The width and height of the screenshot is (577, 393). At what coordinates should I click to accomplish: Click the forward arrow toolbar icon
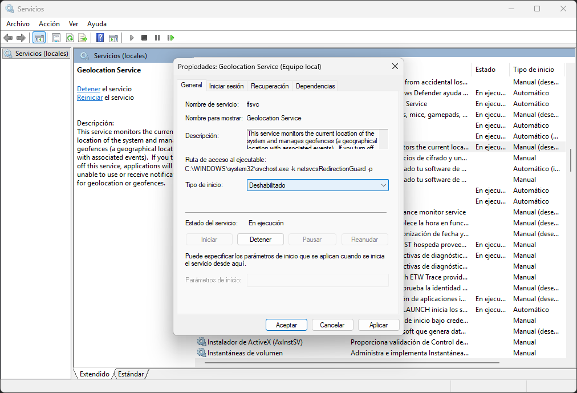point(21,38)
